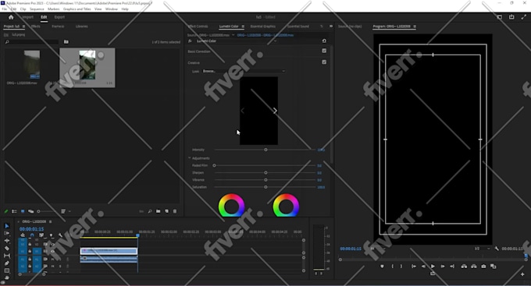Select the Rectangle tool
The width and height of the screenshot is (531, 286).
(x=7, y=270)
